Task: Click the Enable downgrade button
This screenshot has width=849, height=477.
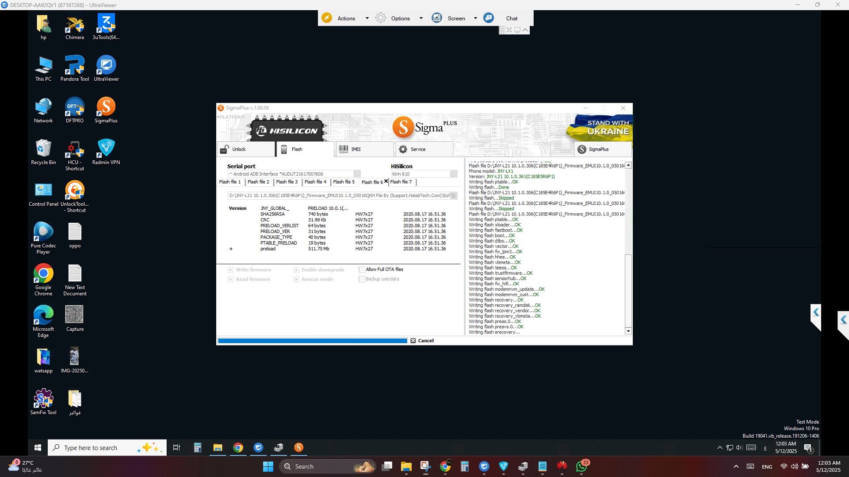Action: [319, 270]
